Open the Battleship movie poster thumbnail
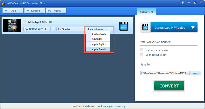This screenshot has width=205, height=109. pyautogui.click(x=12, y=25)
